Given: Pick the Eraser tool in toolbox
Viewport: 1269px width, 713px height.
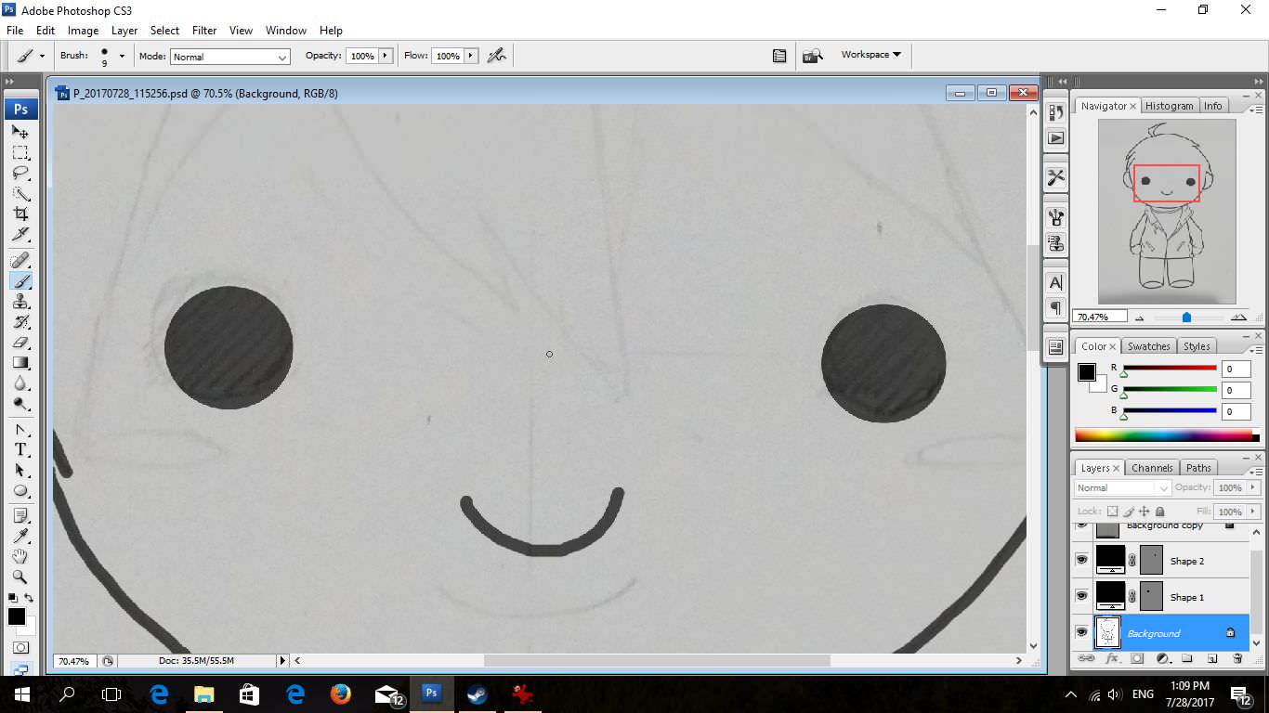Looking at the screenshot, I should coord(20,343).
